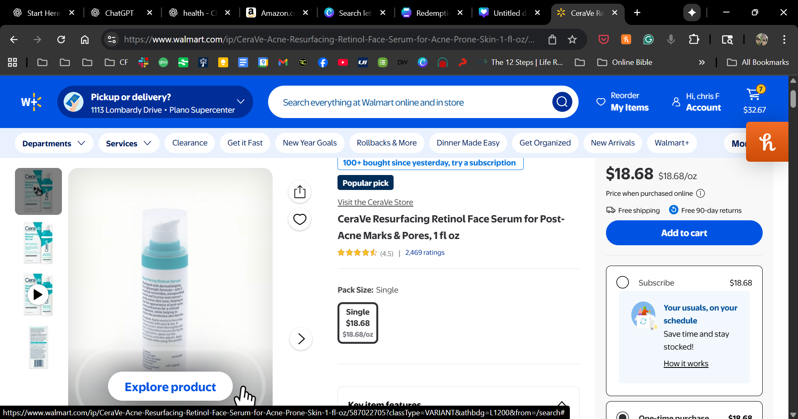Viewport: 798px width, 419px height.
Task: Add product to favorites with heart icon
Action: click(300, 219)
